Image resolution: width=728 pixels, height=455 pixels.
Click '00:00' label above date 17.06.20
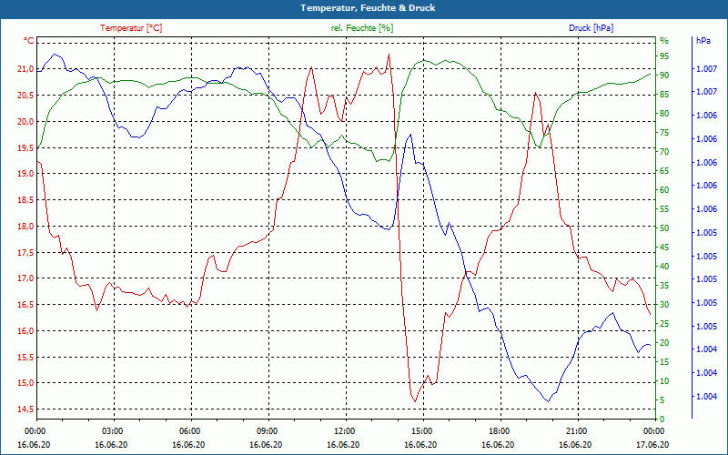pyautogui.click(x=655, y=430)
